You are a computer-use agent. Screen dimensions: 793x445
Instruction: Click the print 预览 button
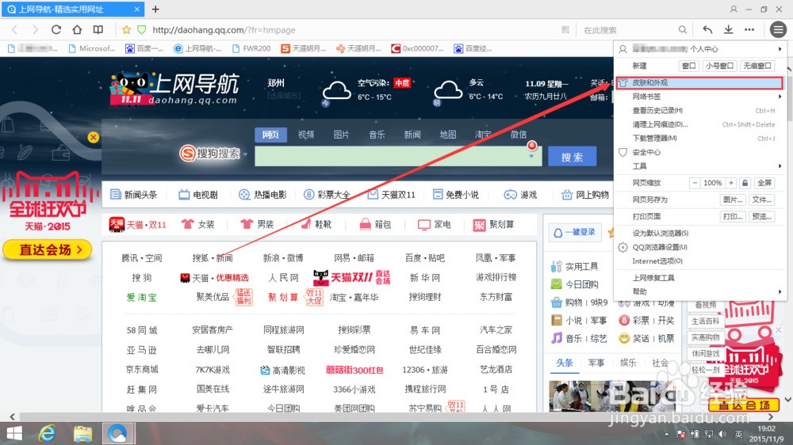761,216
